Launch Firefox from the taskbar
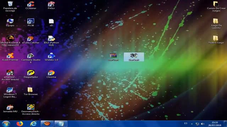 [x=20, y=124]
